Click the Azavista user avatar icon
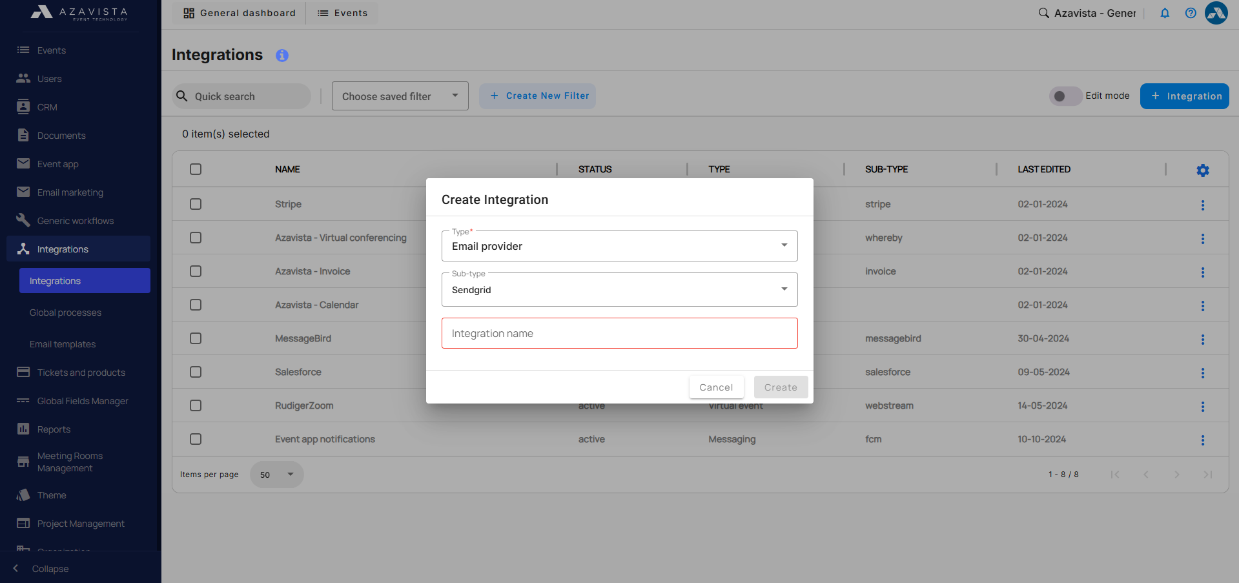Screen dimensions: 1239x583 1216,13
